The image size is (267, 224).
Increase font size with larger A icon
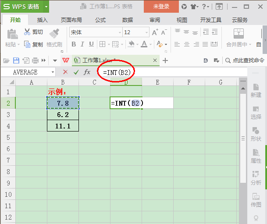pyautogui.click(x=155, y=32)
